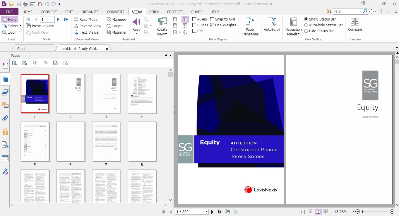399x216 pixels.
Task: Switch to single page layout in ribbon
Action: (x=175, y=19)
